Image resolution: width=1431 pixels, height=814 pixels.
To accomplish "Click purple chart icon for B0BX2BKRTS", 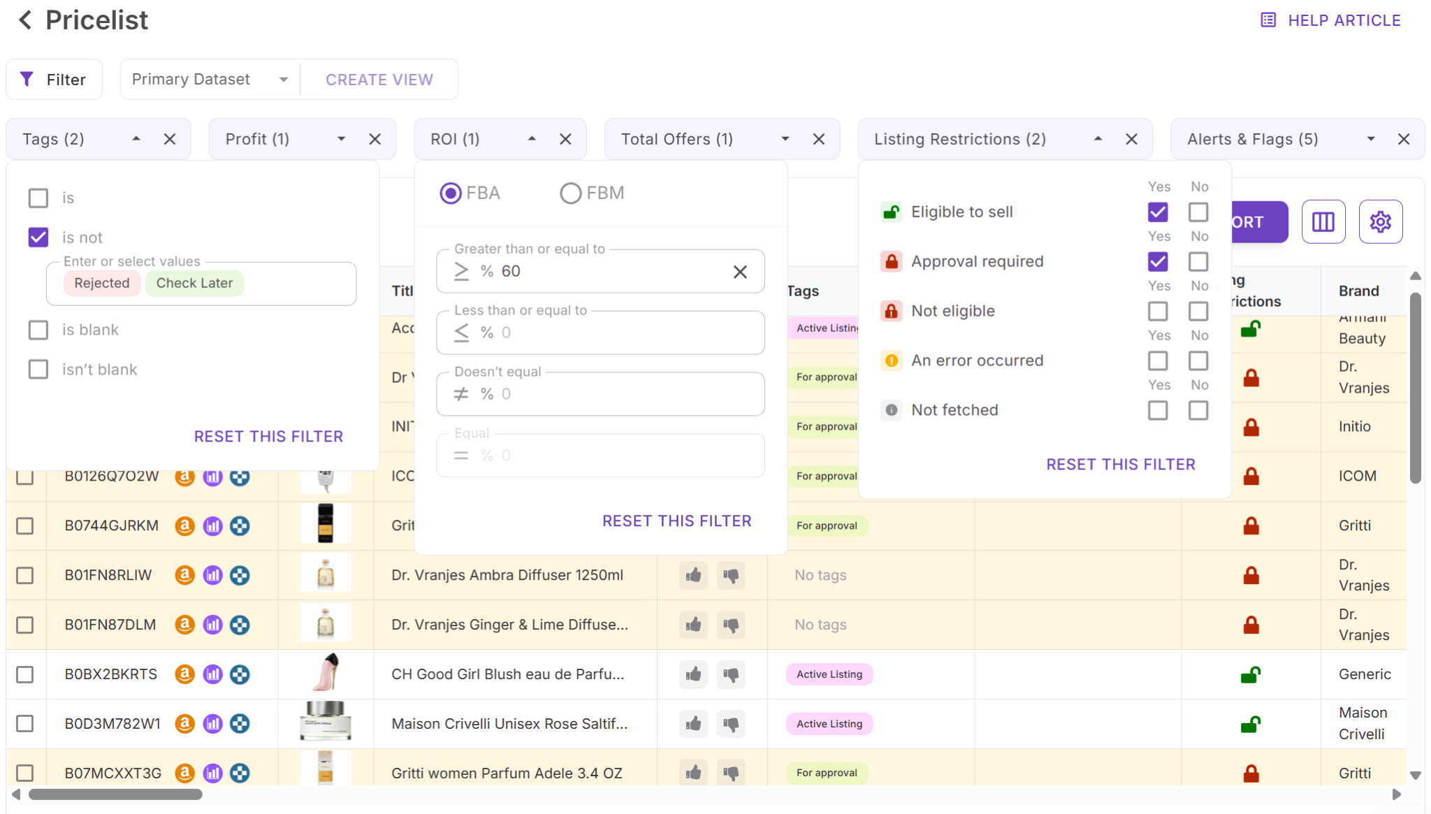I will [212, 674].
